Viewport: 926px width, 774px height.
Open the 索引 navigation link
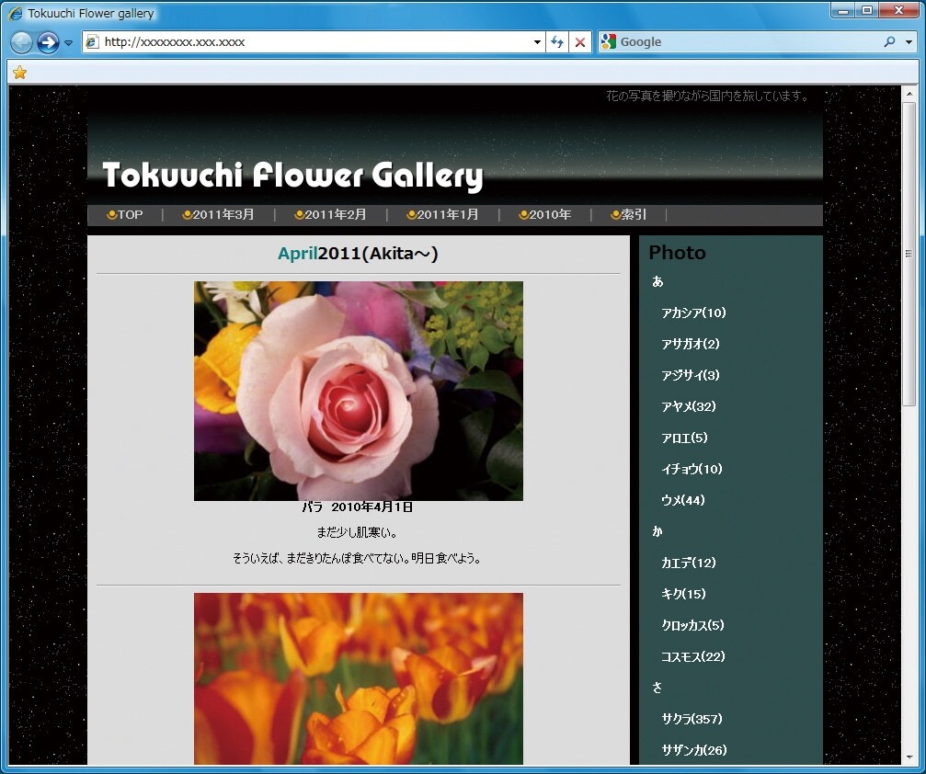[628, 215]
